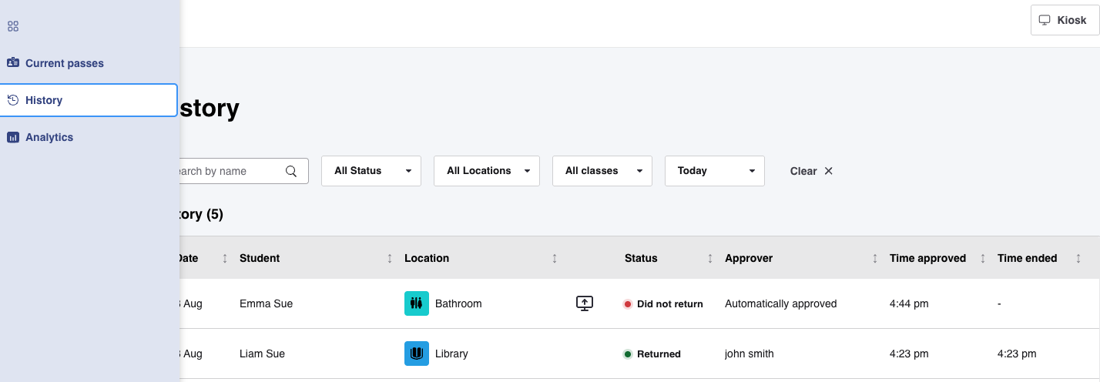Clear all filters
1100x382 pixels.
(812, 171)
